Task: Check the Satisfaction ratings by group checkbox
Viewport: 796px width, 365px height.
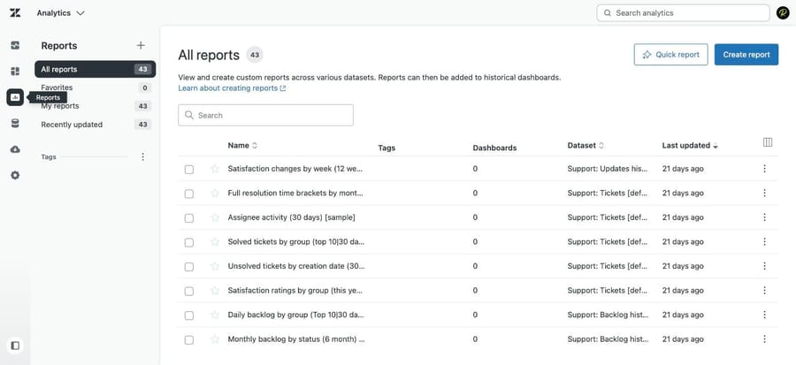Action: (x=189, y=291)
